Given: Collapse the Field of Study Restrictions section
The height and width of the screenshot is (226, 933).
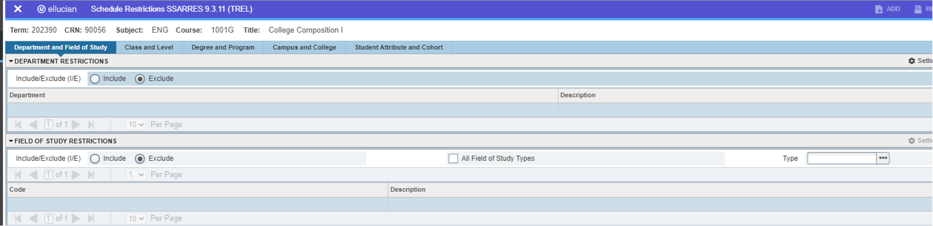Looking at the screenshot, I should 11,141.
